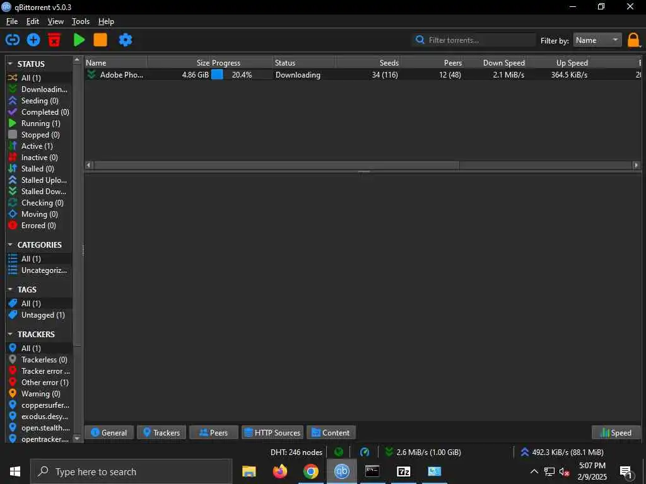Select the Errored (0) filter

point(39,226)
